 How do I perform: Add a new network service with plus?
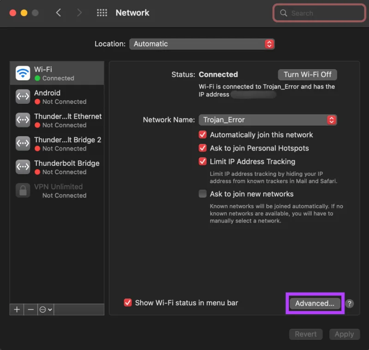click(17, 309)
